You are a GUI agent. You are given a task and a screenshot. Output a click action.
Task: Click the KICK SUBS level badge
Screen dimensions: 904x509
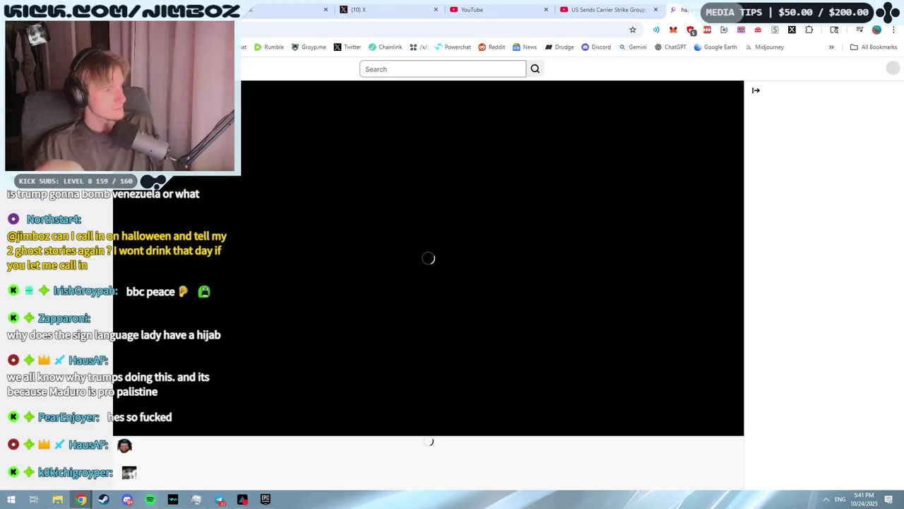[x=76, y=181]
